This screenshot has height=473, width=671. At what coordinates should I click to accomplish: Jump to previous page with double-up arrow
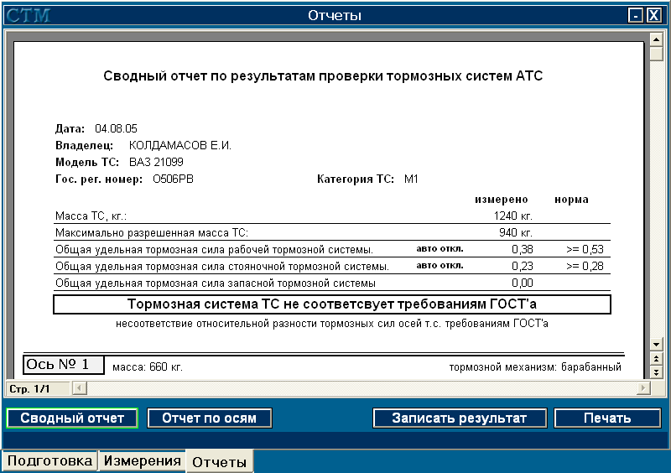point(656,358)
